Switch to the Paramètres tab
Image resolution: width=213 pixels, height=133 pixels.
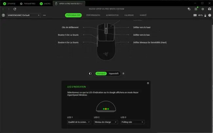pyautogui.click(x=28, y=4)
